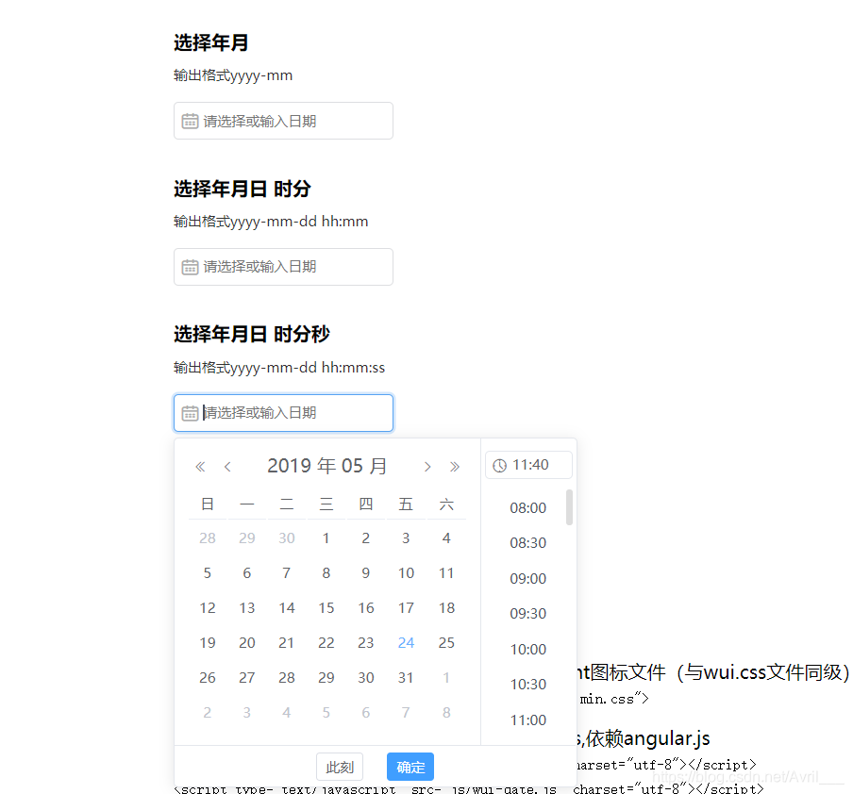Click the double-left arrow to jump back a year
853x794 pixels.
coord(200,465)
